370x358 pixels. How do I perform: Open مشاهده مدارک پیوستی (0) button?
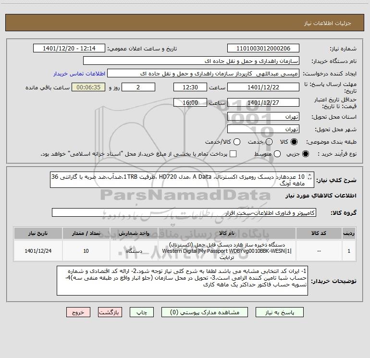[205, 312]
